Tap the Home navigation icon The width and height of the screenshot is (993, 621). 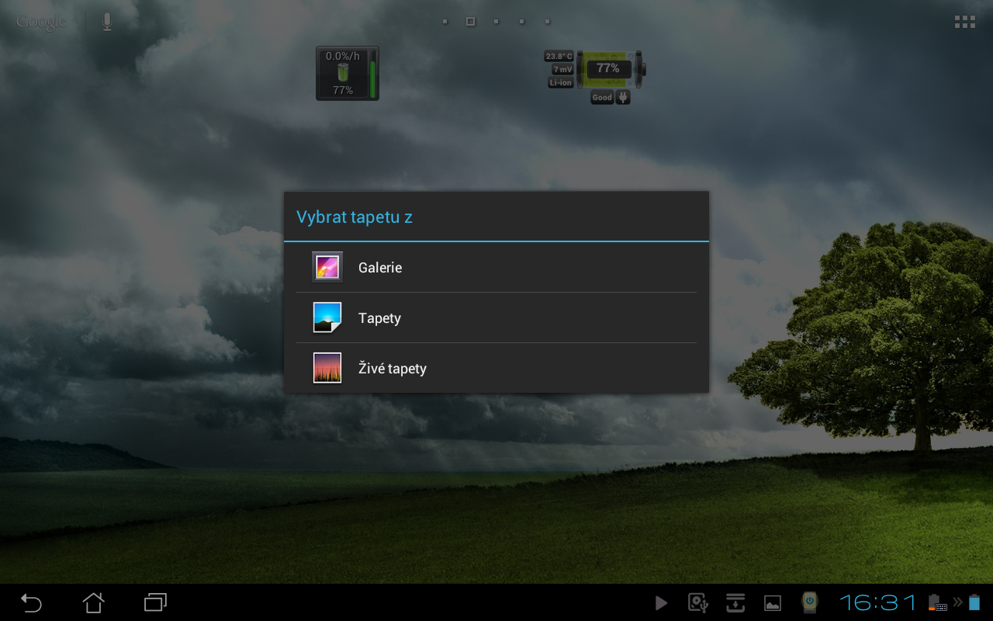click(93, 602)
